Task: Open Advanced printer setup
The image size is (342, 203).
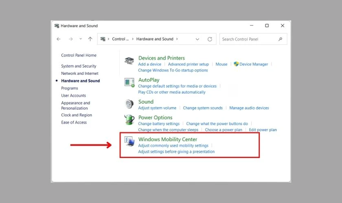Action: coord(188,64)
